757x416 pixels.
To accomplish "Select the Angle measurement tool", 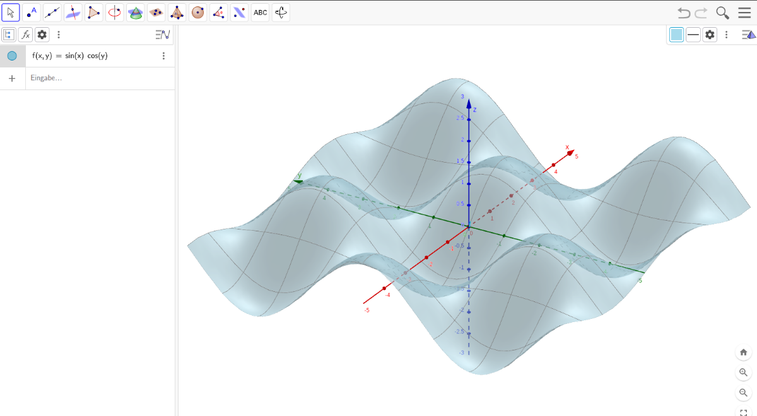I will pyautogui.click(x=218, y=12).
